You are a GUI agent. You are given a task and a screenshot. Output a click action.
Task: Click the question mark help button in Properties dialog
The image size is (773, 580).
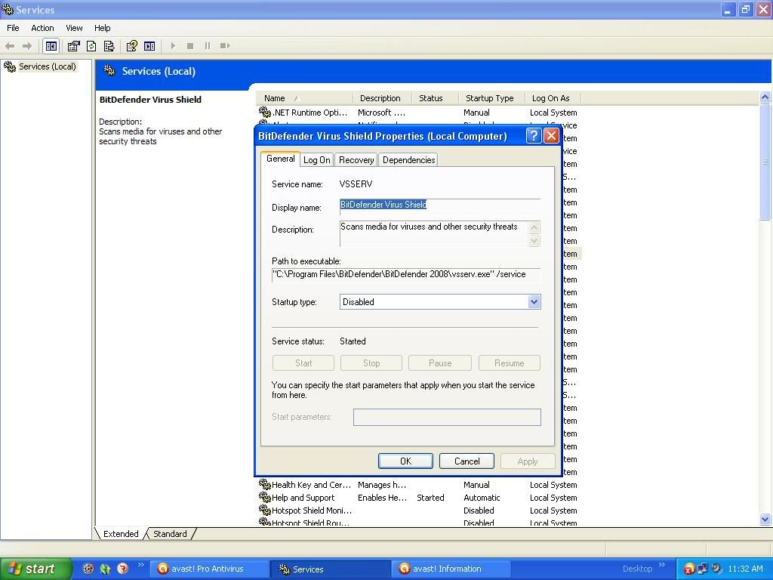pyautogui.click(x=534, y=136)
